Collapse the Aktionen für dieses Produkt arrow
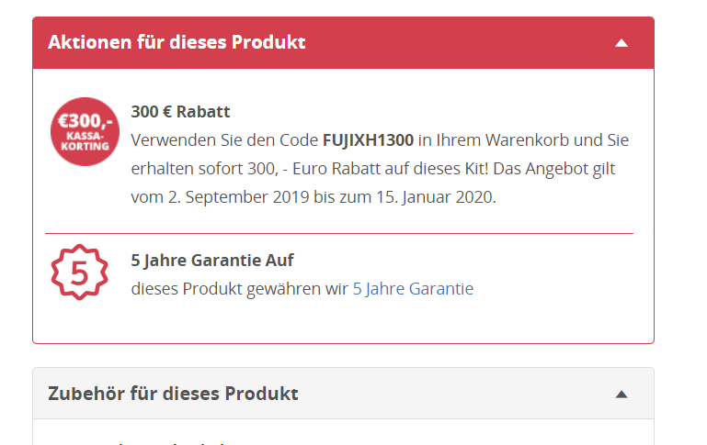Image resolution: width=707 pixels, height=445 pixels. click(621, 43)
